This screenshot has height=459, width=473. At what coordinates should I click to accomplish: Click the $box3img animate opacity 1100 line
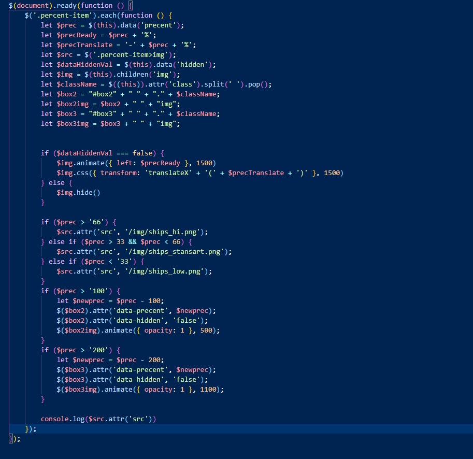(140, 390)
